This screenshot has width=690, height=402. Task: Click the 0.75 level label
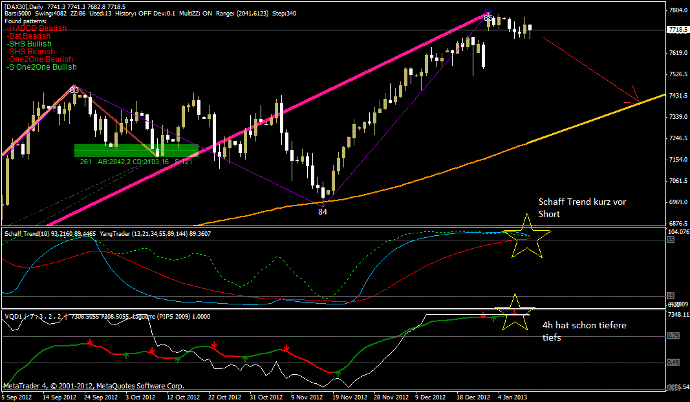point(673,336)
